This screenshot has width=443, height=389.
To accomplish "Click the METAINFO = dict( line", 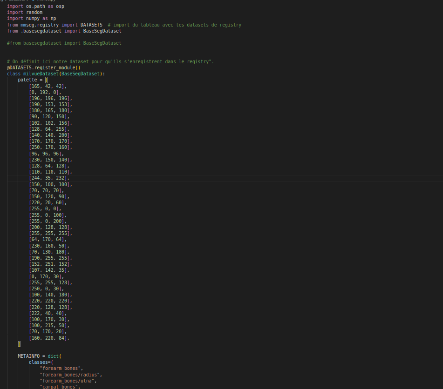I will click(x=33, y=356).
